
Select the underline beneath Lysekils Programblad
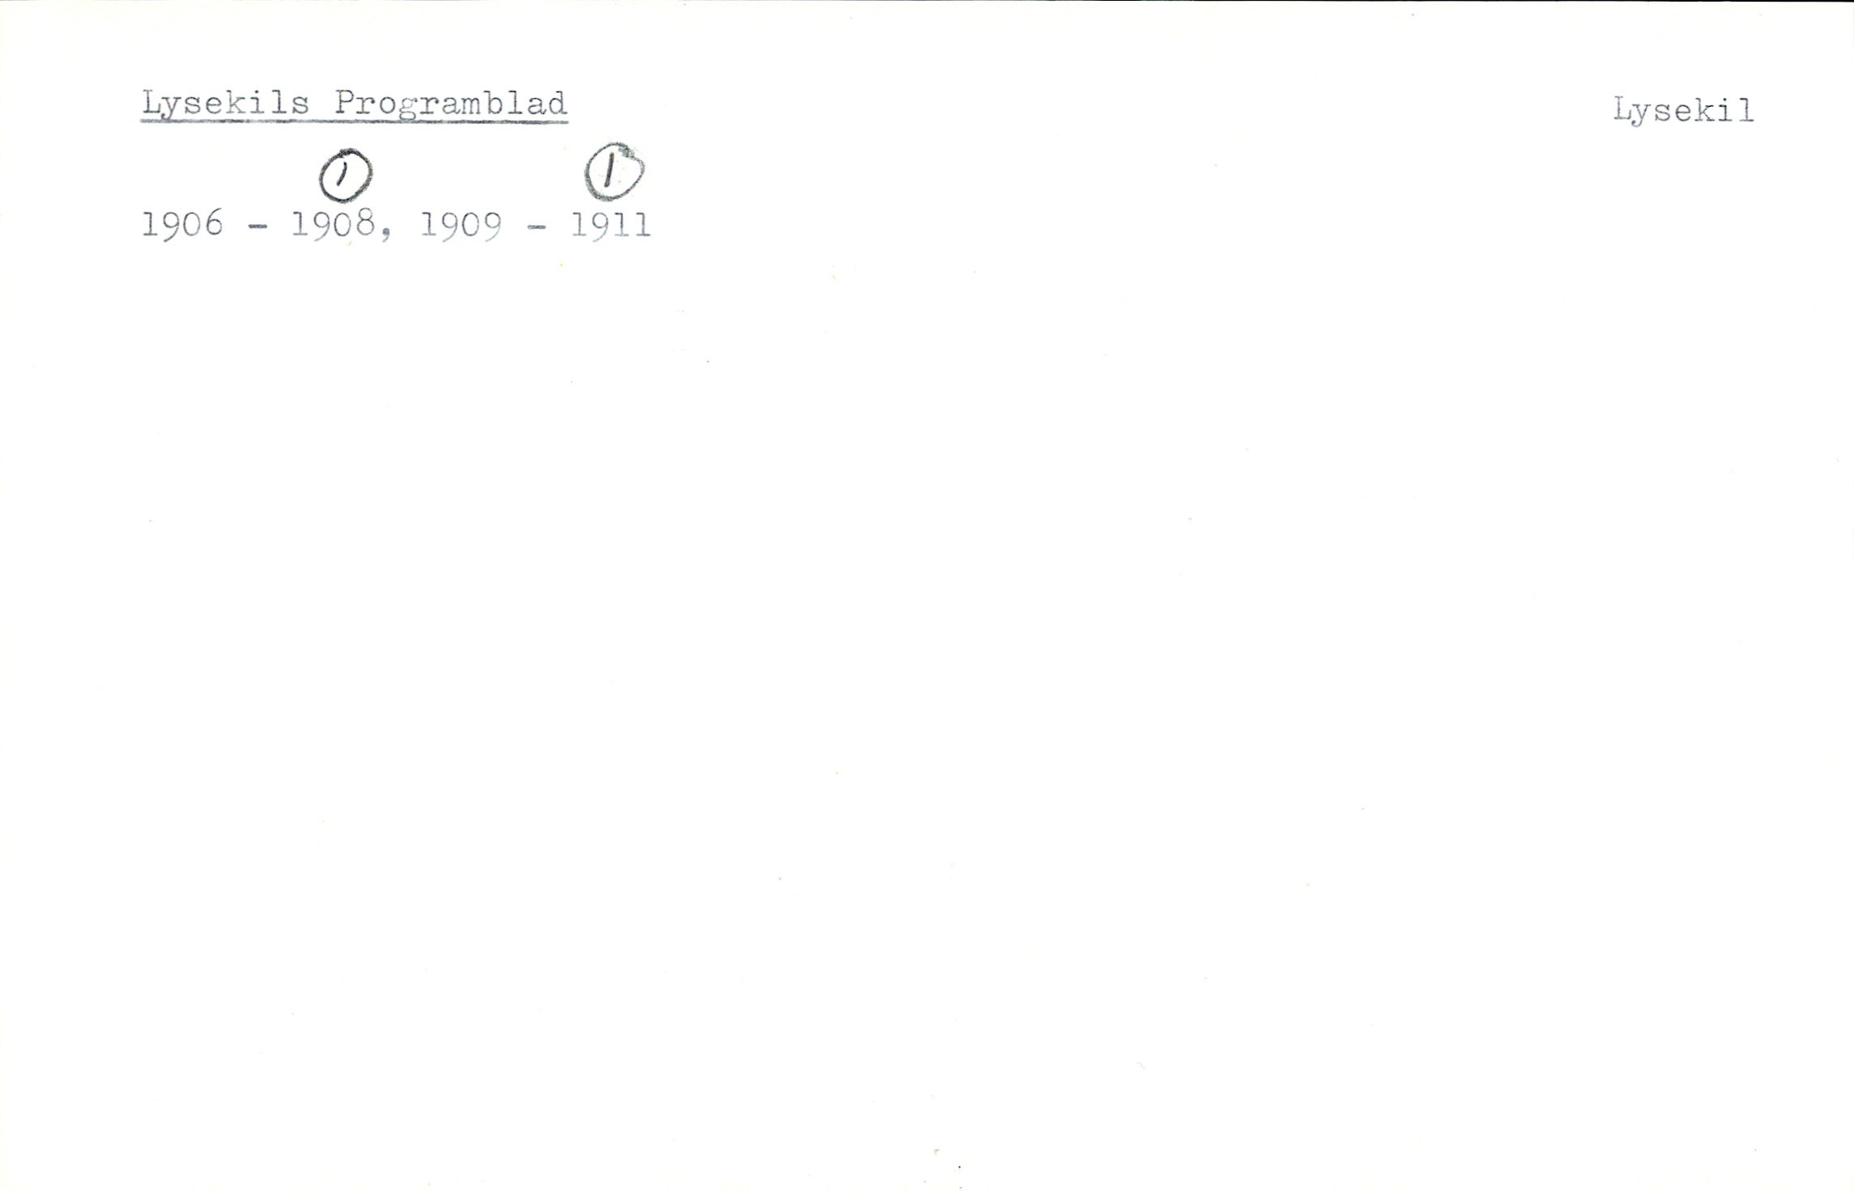tap(354, 121)
